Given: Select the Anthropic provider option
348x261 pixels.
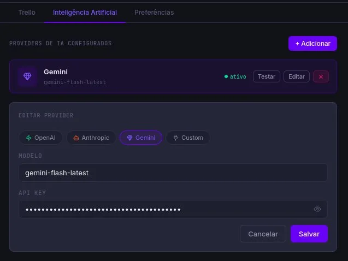Looking at the screenshot, I should tap(91, 138).
